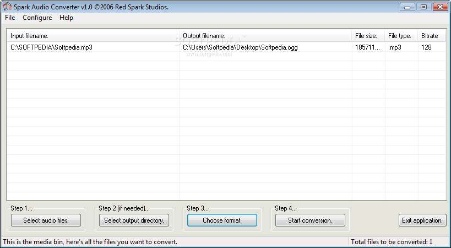Click Select output directory button
Viewport: 451px width, 248px height.
(x=134, y=220)
